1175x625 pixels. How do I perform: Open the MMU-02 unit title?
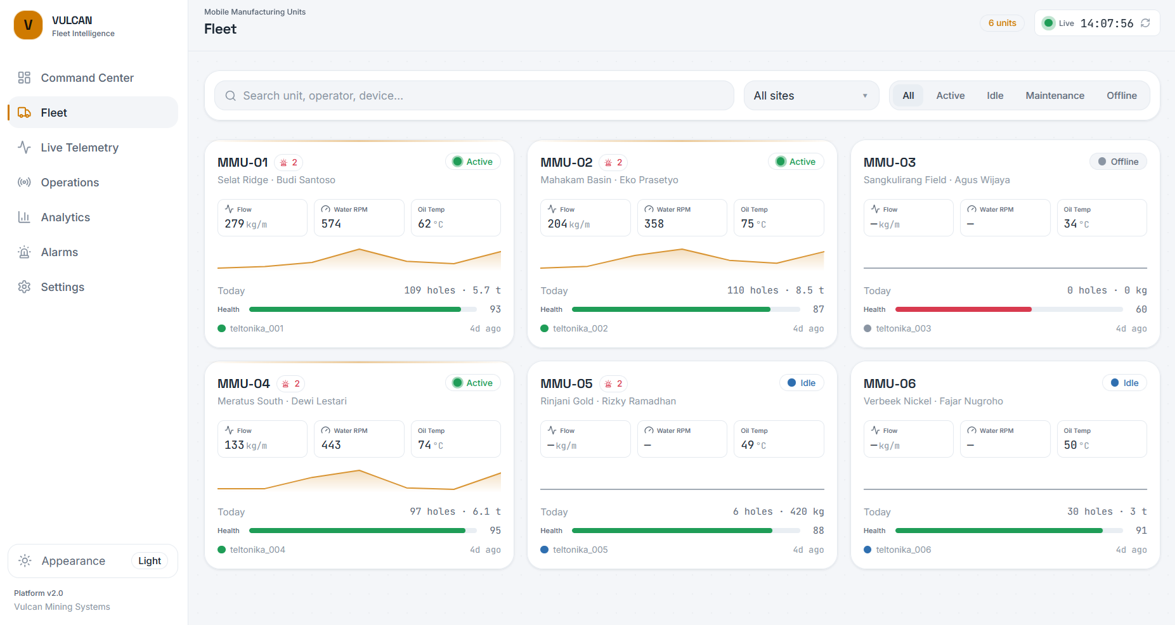pyautogui.click(x=566, y=162)
